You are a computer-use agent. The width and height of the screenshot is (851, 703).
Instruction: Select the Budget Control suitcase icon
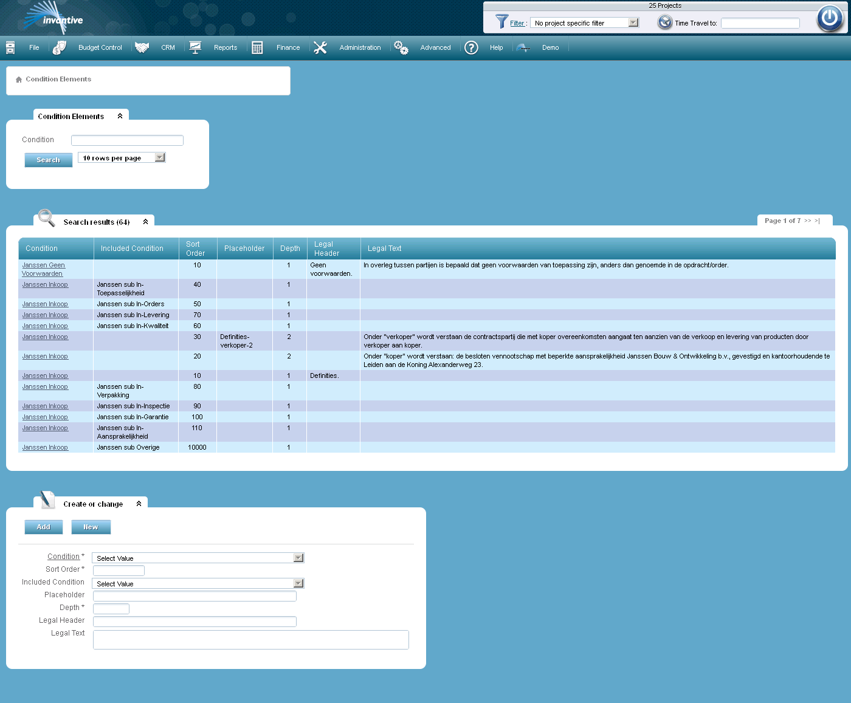[59, 47]
